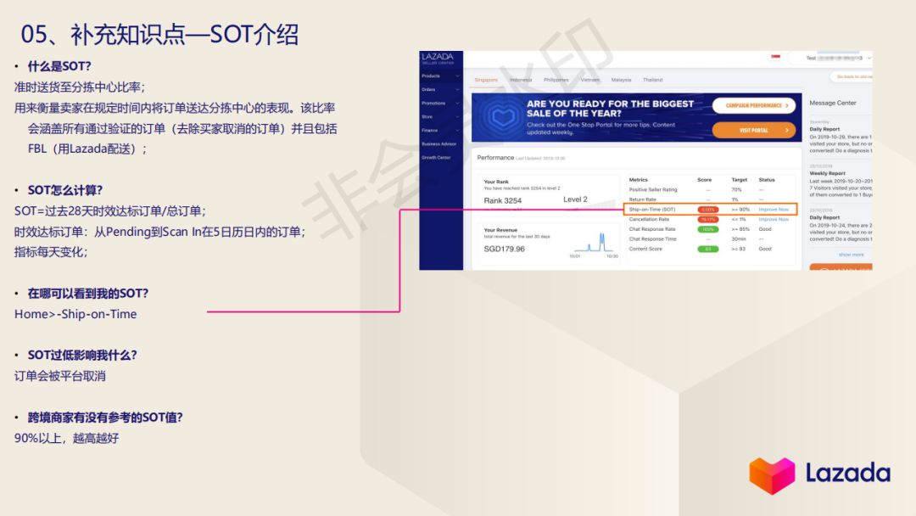Image resolution: width=916 pixels, height=516 pixels.
Task: Click the Visit Portal button
Action: tap(754, 131)
